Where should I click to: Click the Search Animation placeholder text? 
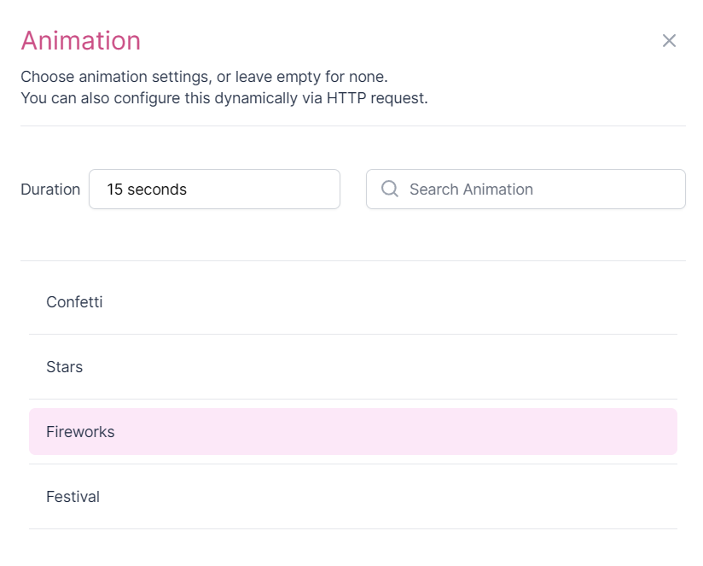[x=471, y=190]
